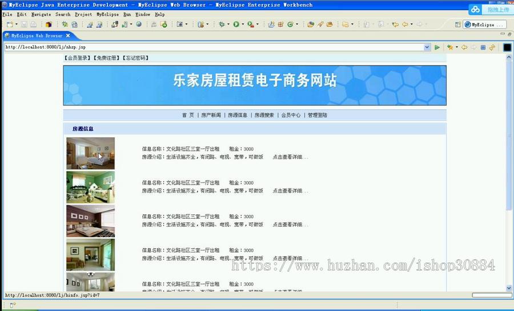The height and width of the screenshot is (311, 514).
Task: Open the Window menu
Action: 143,14
